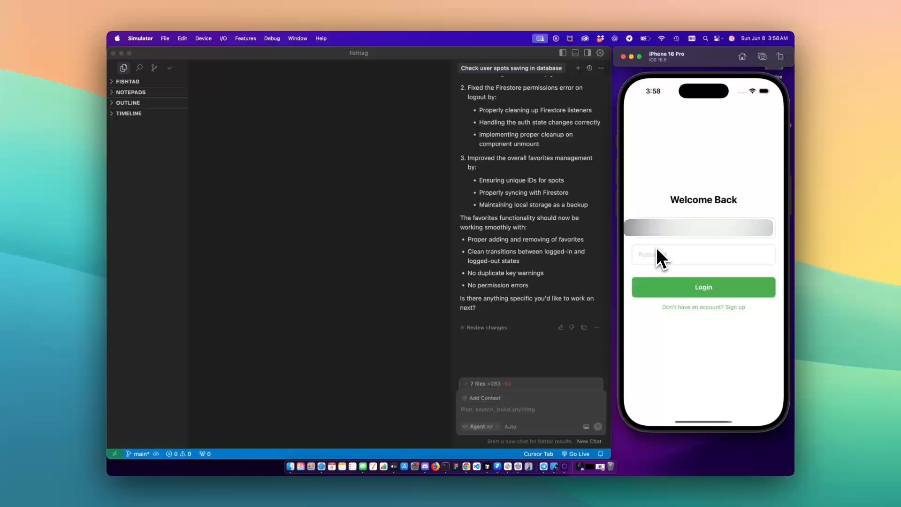Attach an image with the picture icon
The width and height of the screenshot is (901, 507).
(586, 427)
